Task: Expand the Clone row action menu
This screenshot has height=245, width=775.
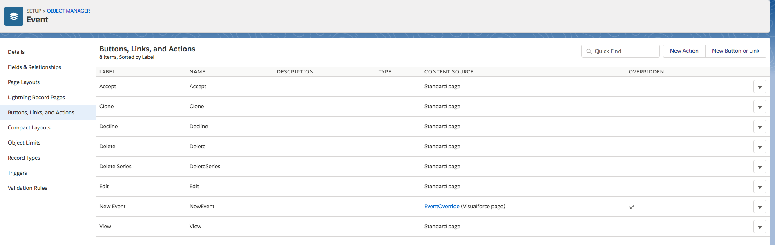Action: pyautogui.click(x=759, y=107)
